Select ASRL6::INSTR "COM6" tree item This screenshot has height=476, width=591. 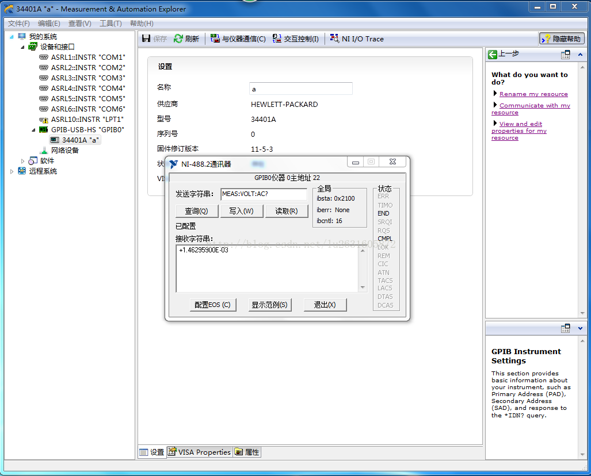[82, 109]
